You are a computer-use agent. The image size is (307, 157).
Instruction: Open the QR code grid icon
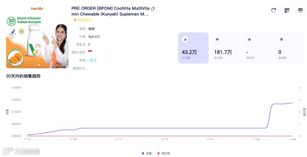[287, 10]
